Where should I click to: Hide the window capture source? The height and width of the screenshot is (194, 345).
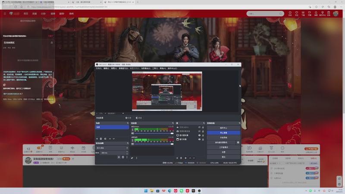pos(199,139)
